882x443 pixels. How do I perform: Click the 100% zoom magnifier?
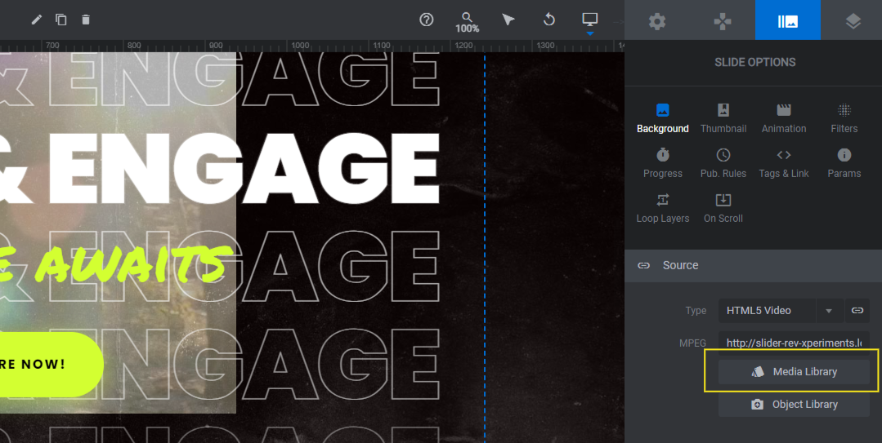click(x=468, y=23)
